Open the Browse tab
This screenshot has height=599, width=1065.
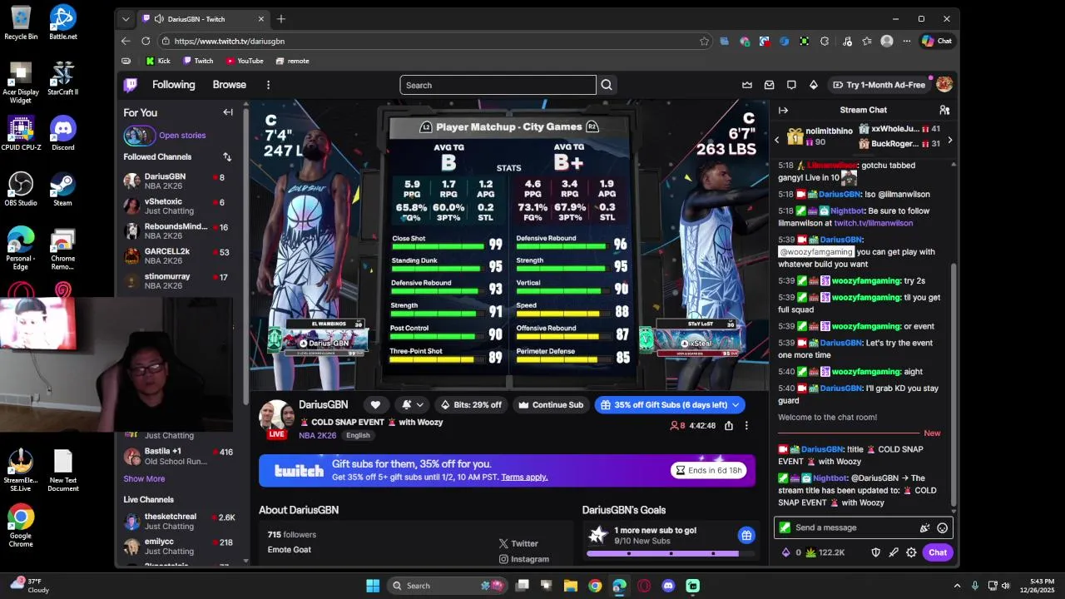click(x=229, y=85)
